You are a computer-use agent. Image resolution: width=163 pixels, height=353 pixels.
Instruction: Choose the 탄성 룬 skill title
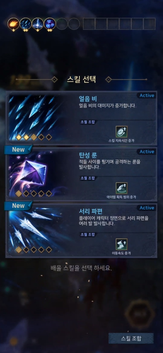coord(88,155)
